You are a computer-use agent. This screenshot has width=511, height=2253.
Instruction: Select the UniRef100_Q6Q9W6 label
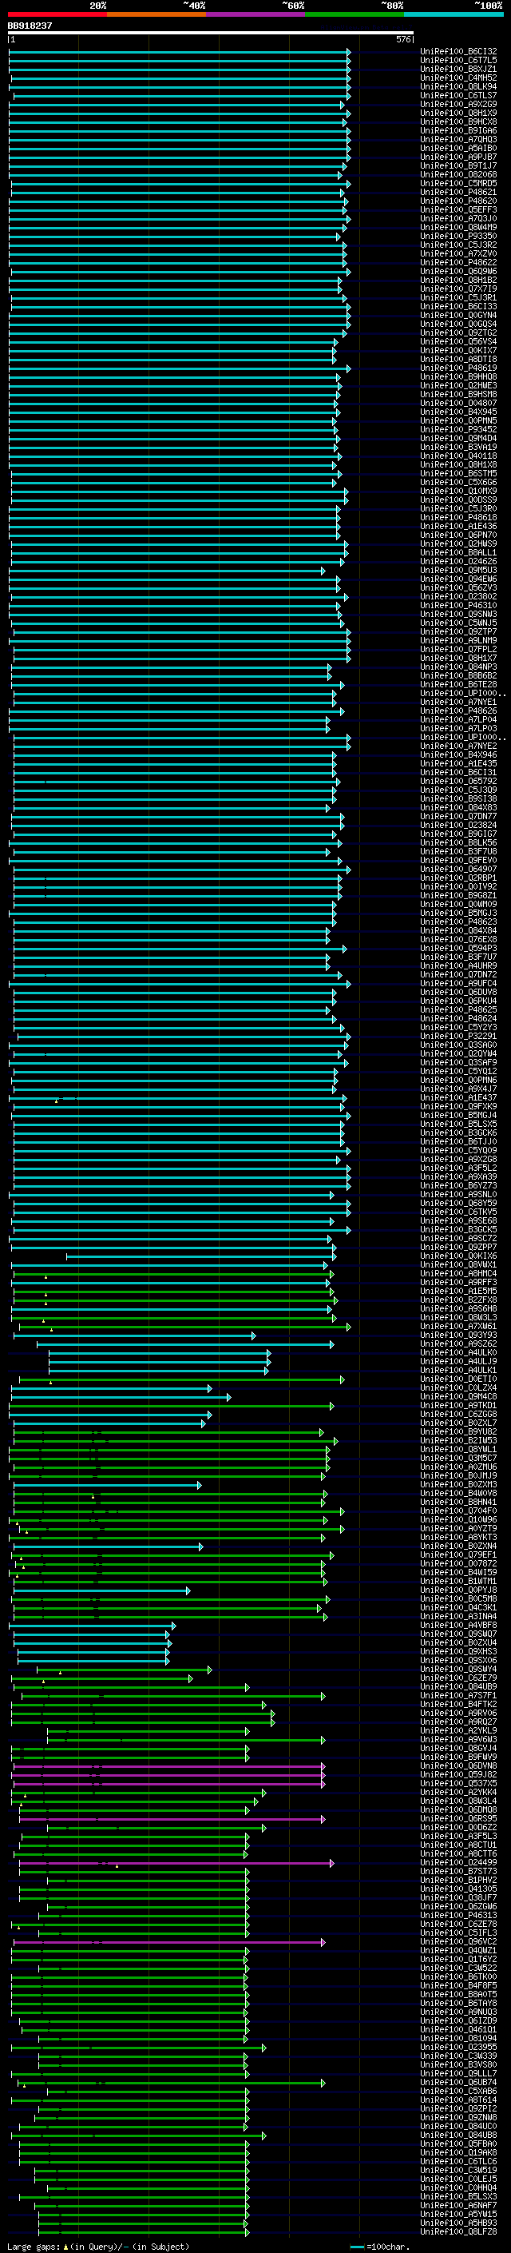coord(458,271)
